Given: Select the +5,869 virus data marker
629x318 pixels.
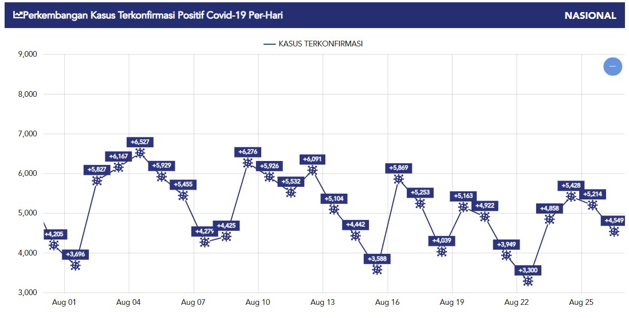Looking at the screenshot, I should pos(398,179).
